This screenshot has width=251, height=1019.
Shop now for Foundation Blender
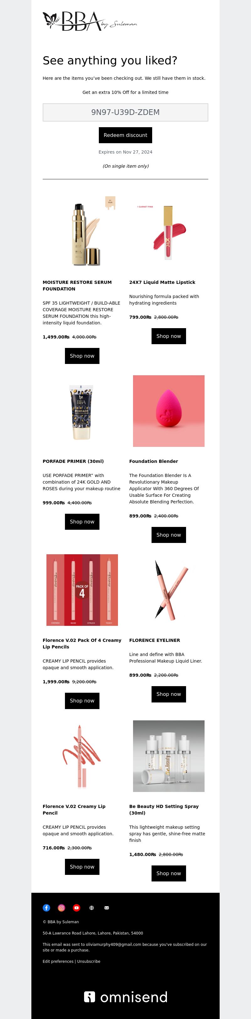(x=169, y=535)
